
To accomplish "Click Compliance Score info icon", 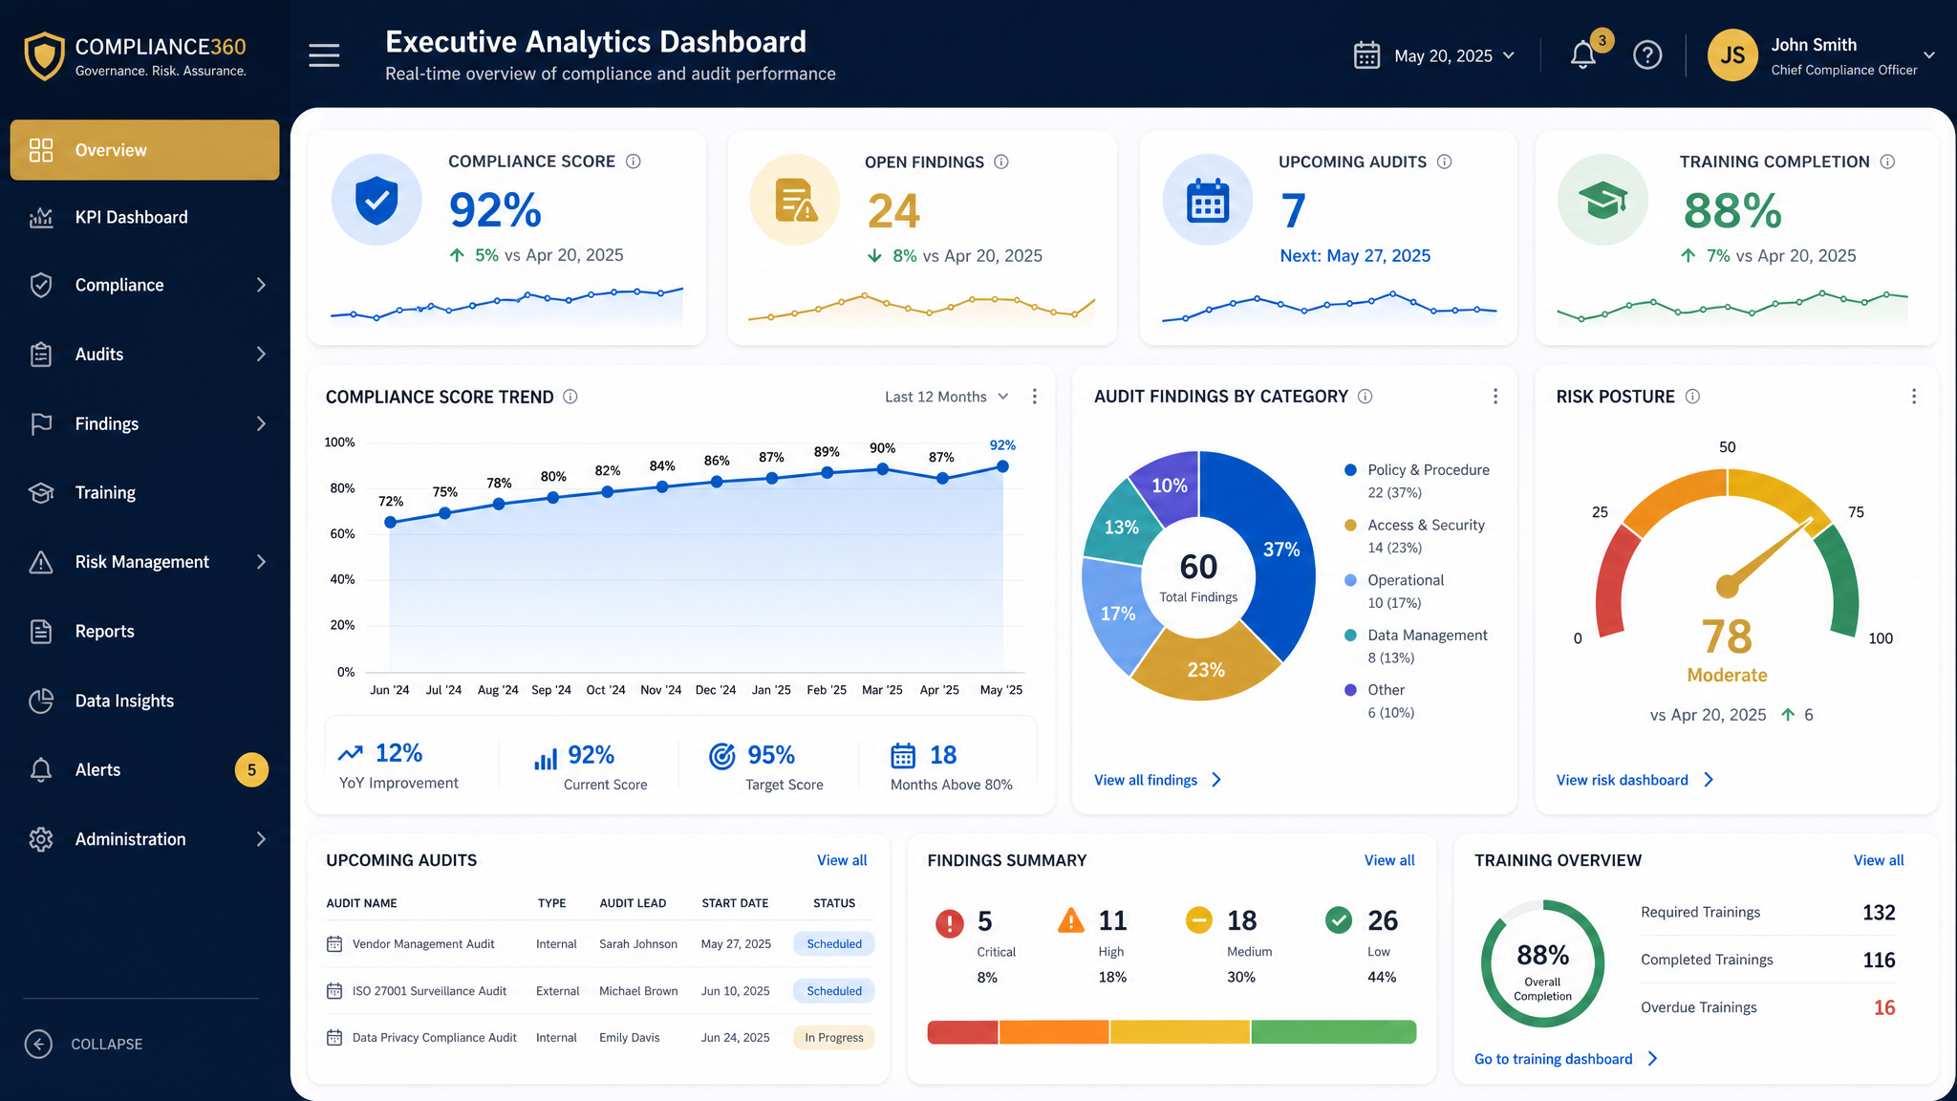I will tap(633, 162).
